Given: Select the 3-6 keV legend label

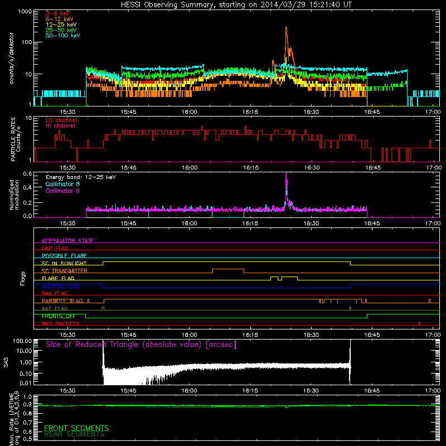Looking at the screenshot, I should (57, 13).
